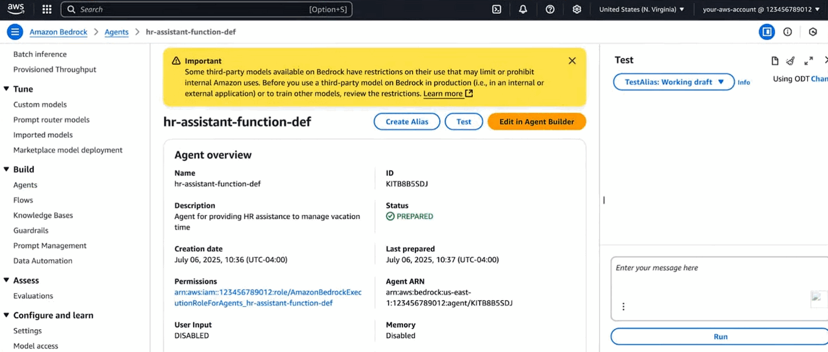Image resolution: width=828 pixels, height=352 pixels.
Task: Toggle the blue side panel icon
Action: (767, 32)
